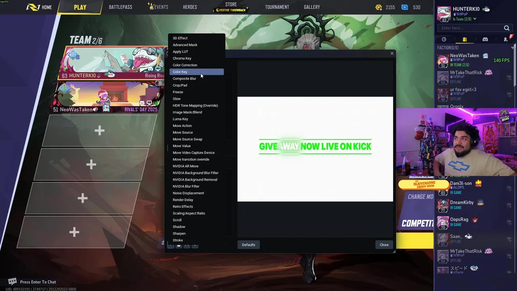This screenshot has height=291, width=517.
Task: Open the GALLERY tab
Action: 312,7
